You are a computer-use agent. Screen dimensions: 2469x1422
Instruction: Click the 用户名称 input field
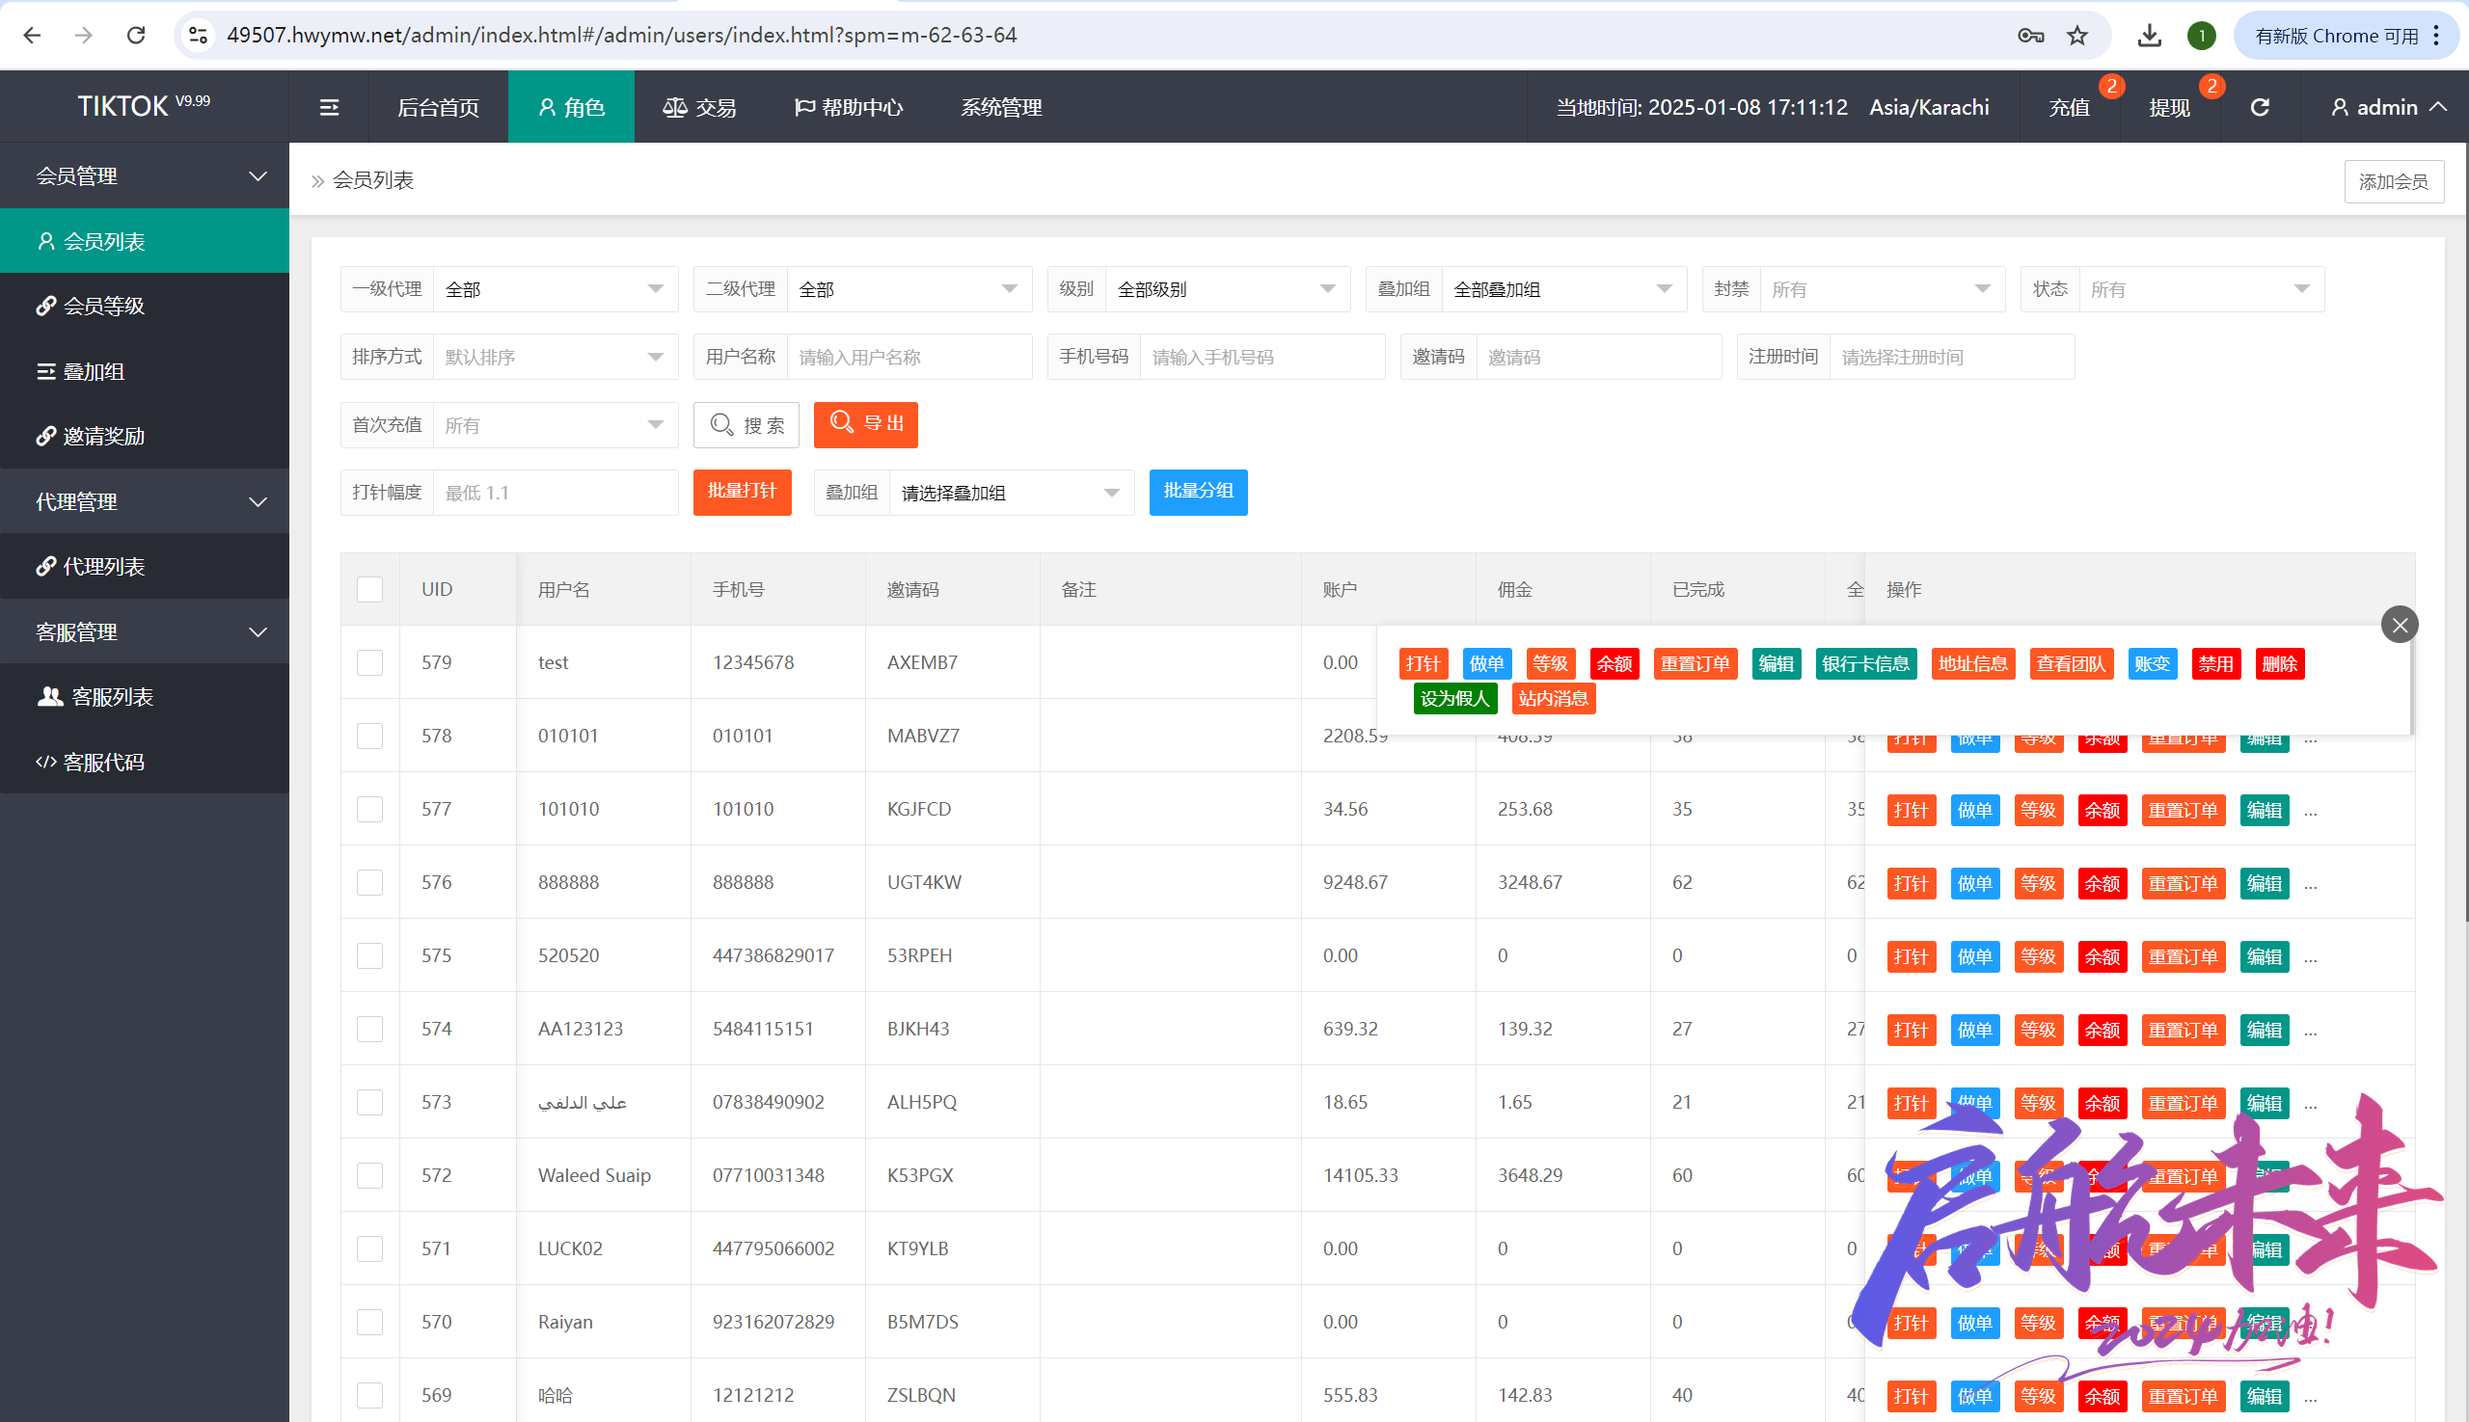tap(909, 357)
